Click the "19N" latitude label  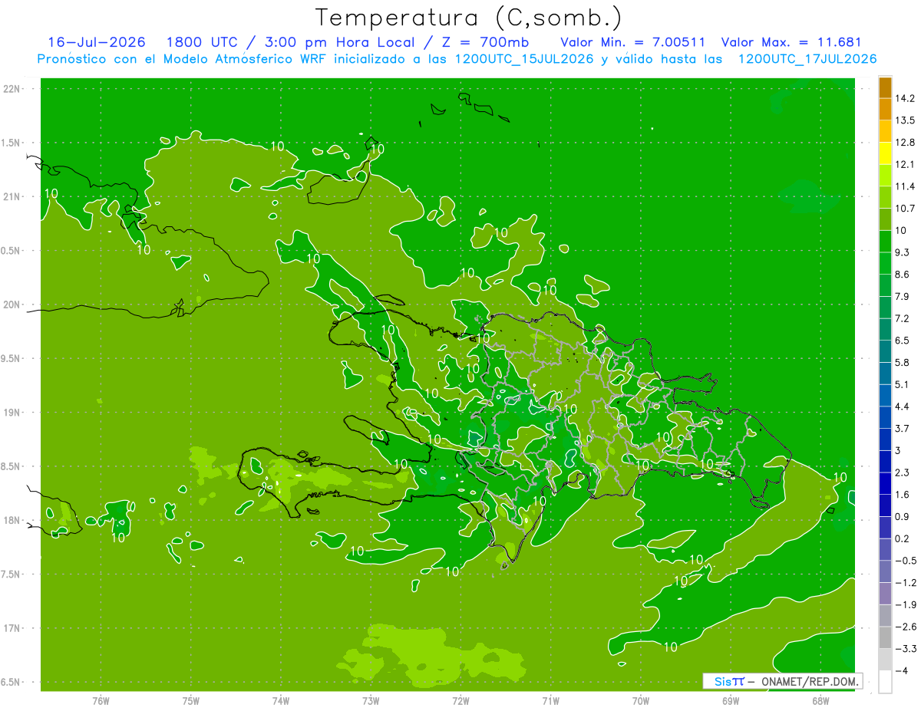click(x=12, y=412)
